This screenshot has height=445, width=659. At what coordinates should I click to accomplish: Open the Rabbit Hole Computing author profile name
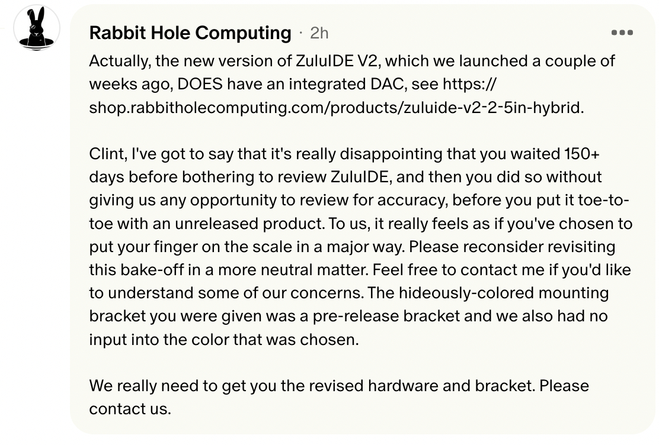[190, 33]
